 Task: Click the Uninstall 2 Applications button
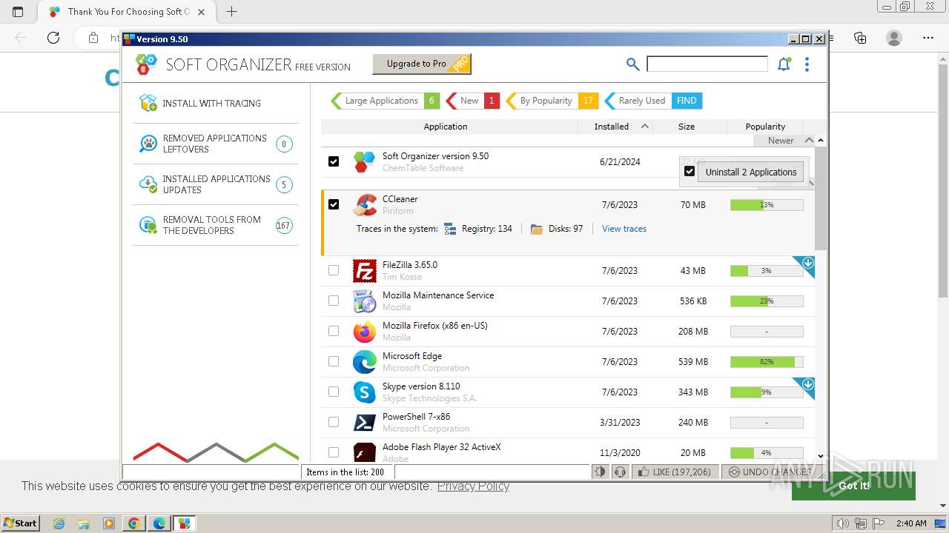point(751,172)
